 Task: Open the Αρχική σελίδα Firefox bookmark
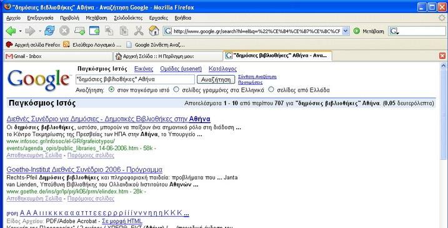(x=33, y=44)
